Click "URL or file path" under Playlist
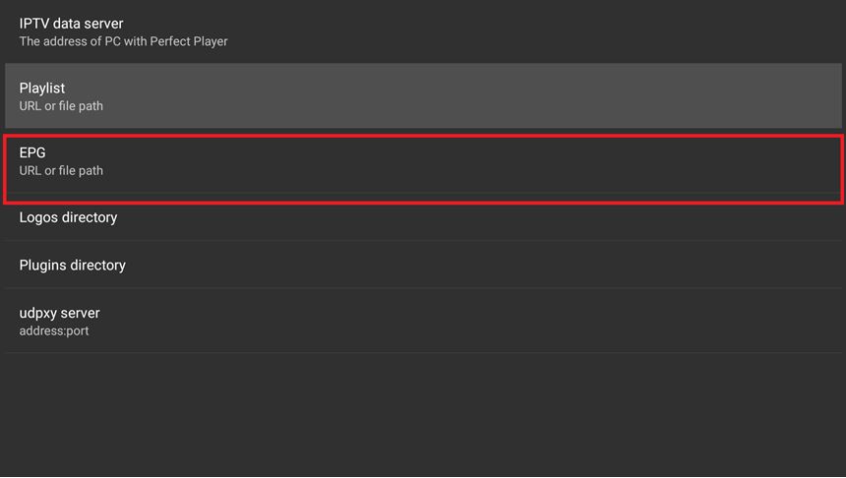This screenshot has height=478, width=846. pyautogui.click(x=61, y=105)
